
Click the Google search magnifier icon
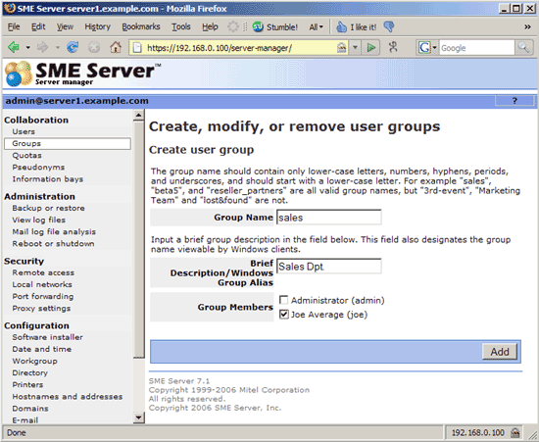[523, 47]
